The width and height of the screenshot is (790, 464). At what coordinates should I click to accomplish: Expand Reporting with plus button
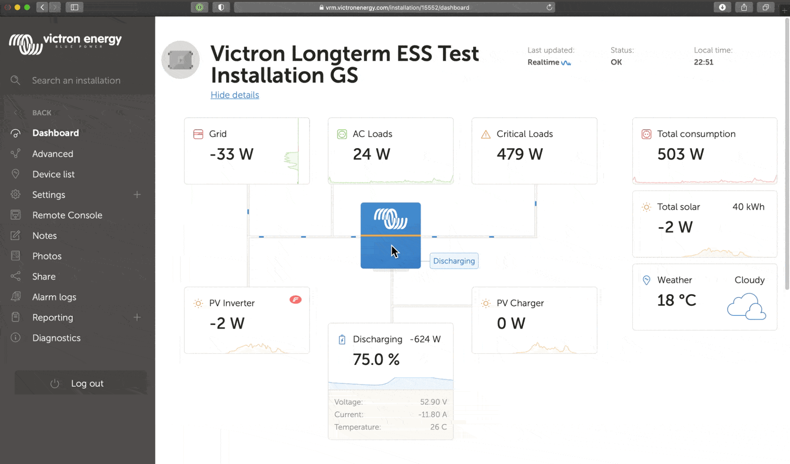click(x=137, y=317)
